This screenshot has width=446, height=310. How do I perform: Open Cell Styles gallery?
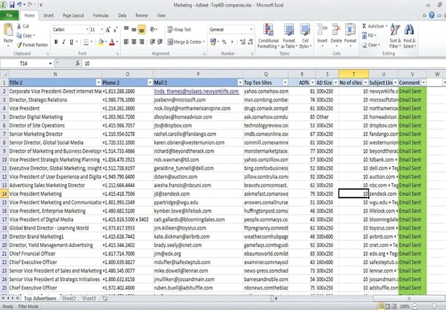305,36
